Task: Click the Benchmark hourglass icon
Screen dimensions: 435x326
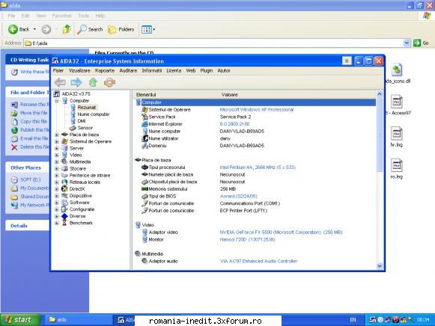Action: click(64, 223)
